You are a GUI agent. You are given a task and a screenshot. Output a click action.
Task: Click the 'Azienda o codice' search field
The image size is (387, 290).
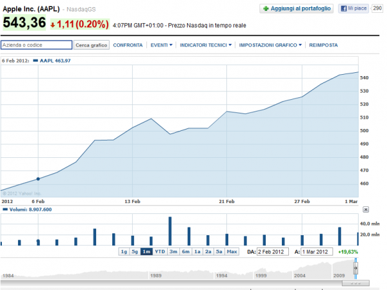pos(36,45)
